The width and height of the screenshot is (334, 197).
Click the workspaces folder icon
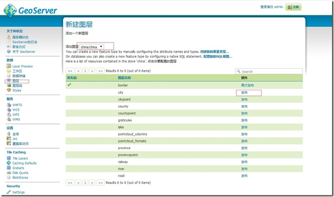9,71
